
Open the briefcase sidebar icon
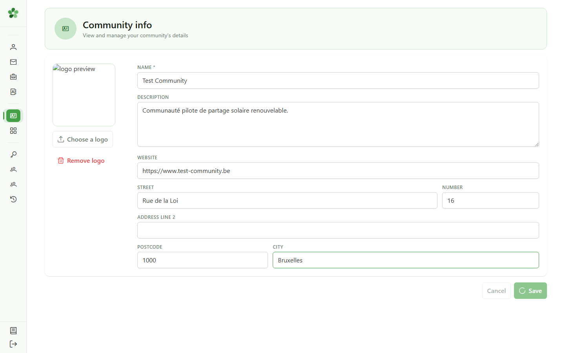click(13, 77)
